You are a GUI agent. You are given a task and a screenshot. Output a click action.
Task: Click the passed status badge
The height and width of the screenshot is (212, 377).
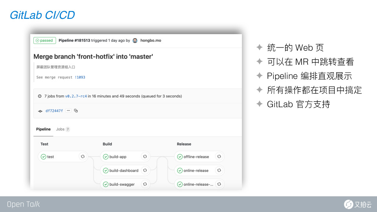pyautogui.click(x=45, y=40)
